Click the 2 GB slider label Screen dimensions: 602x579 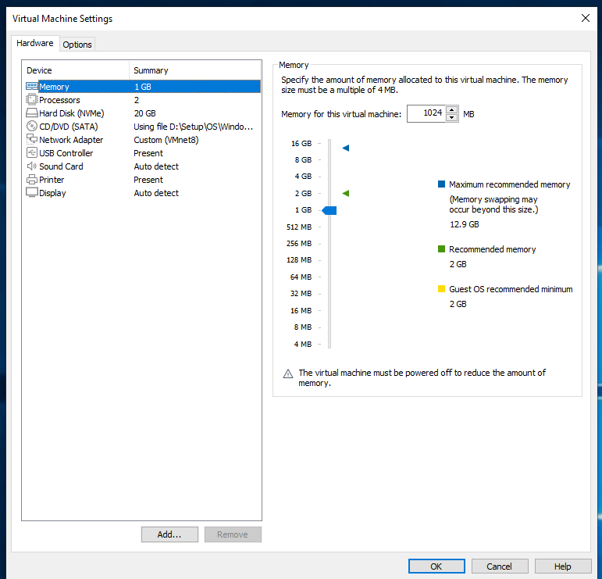click(x=303, y=193)
